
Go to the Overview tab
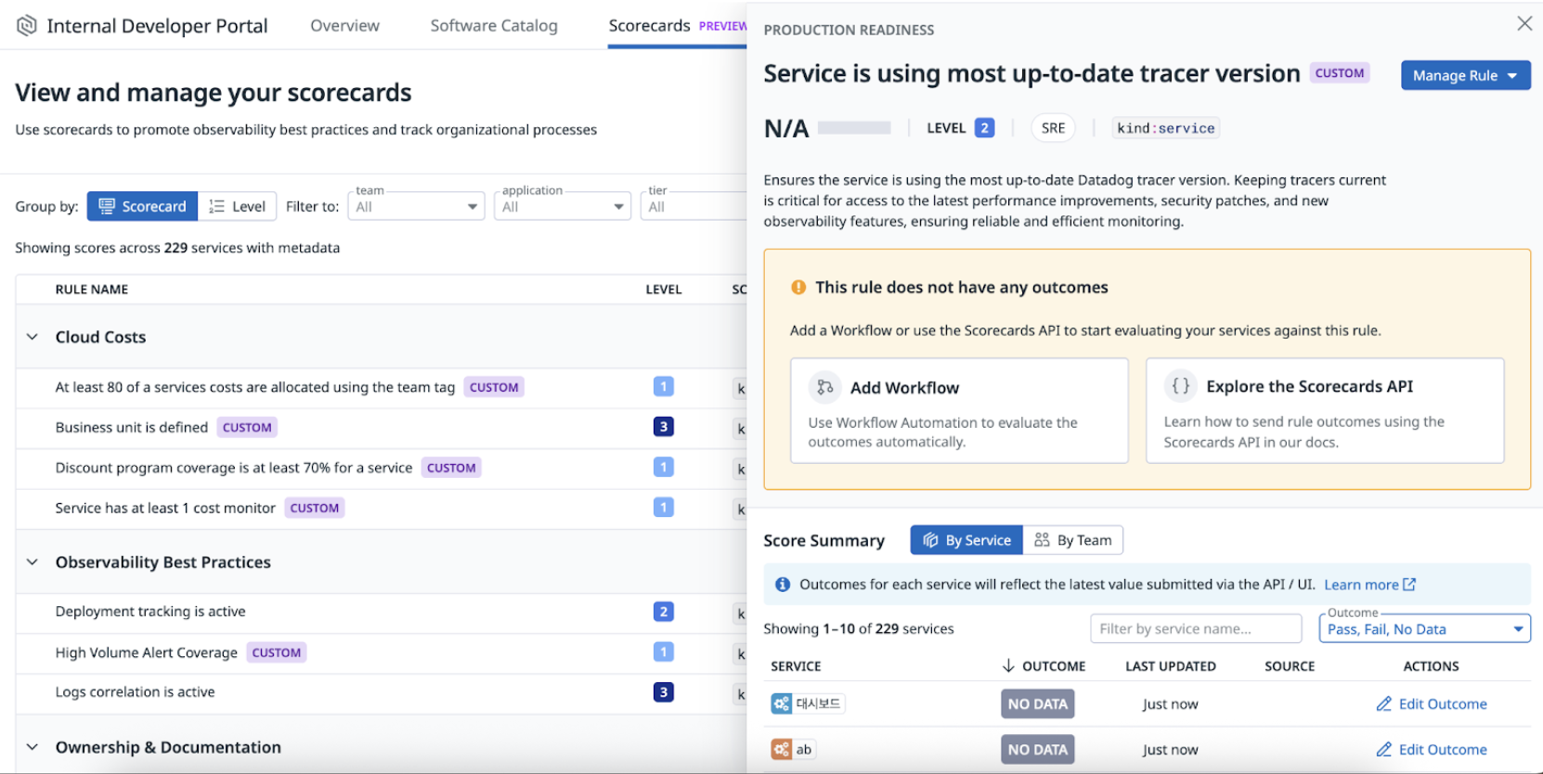(344, 26)
